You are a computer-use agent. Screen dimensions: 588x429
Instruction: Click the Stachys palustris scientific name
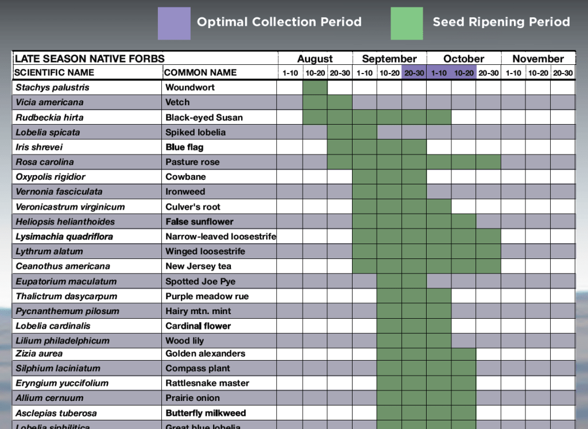[52, 88]
